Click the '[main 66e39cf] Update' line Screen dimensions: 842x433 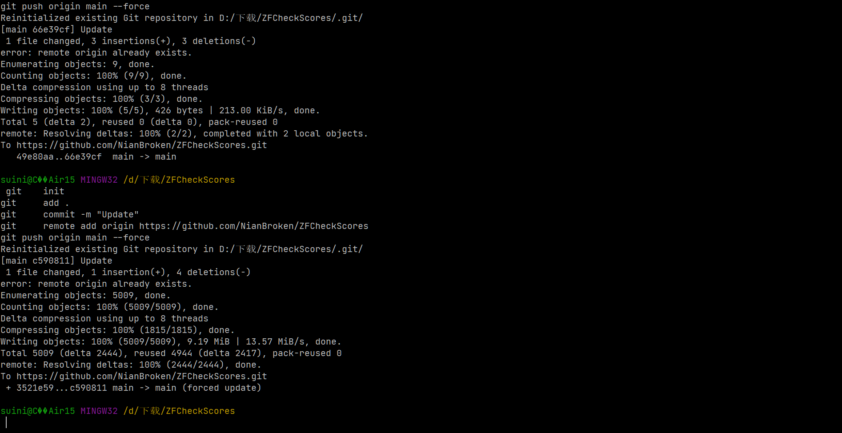click(x=56, y=29)
